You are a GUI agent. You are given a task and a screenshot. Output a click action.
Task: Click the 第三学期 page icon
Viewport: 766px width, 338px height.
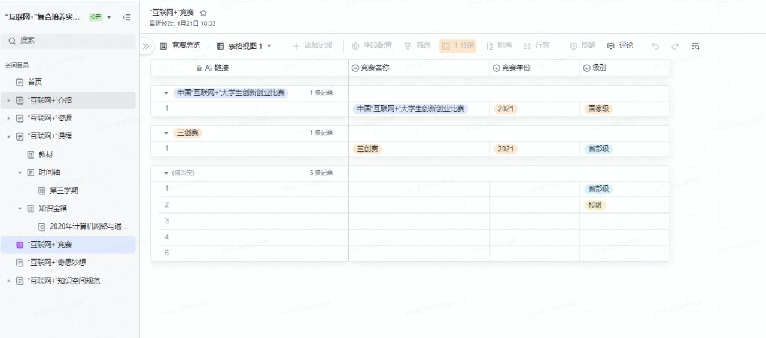point(42,191)
